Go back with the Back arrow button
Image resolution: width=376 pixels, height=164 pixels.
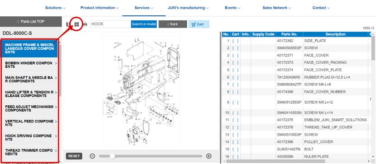coord(173,24)
